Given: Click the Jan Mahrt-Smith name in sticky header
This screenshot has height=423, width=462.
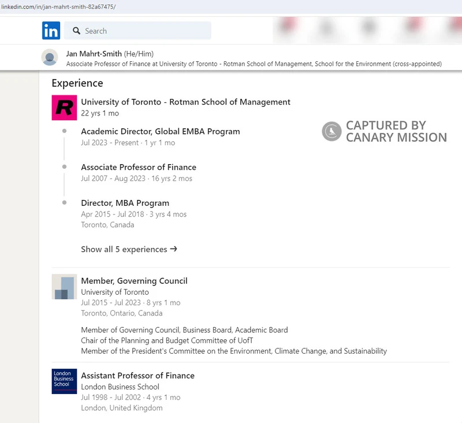Looking at the screenshot, I should 94,54.
